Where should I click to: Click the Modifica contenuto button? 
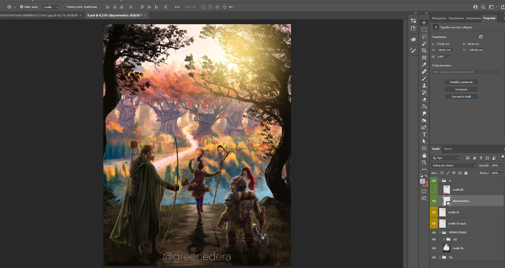461,82
